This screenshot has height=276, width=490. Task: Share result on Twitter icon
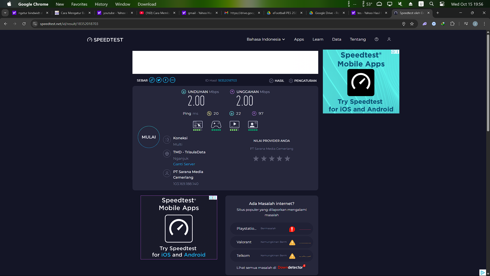click(159, 80)
